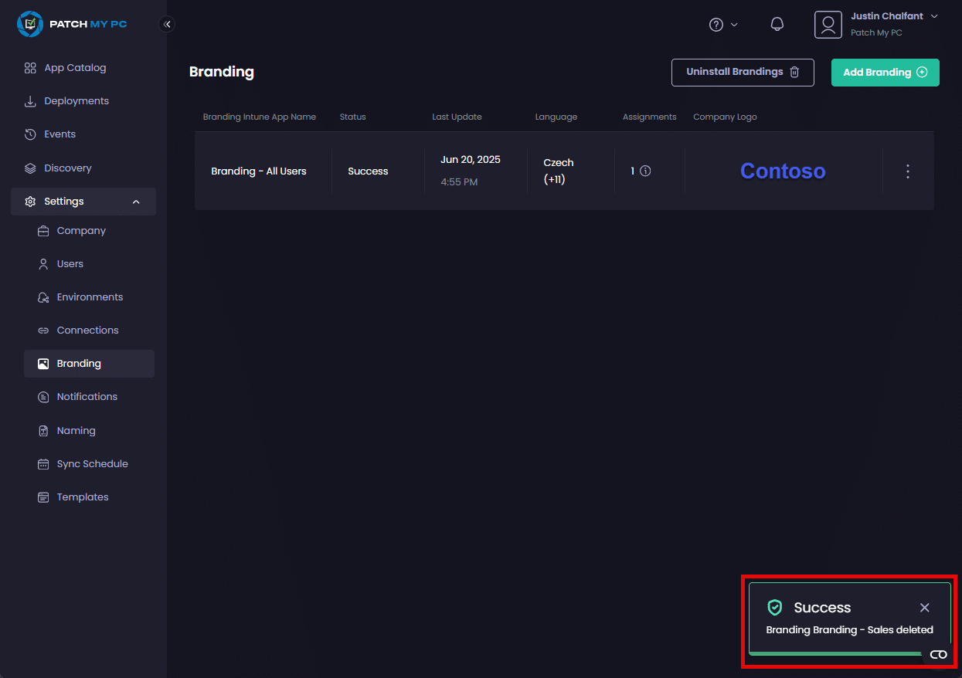The image size is (962, 678).
Task: Open the Notifications settings page
Action: tap(87, 397)
